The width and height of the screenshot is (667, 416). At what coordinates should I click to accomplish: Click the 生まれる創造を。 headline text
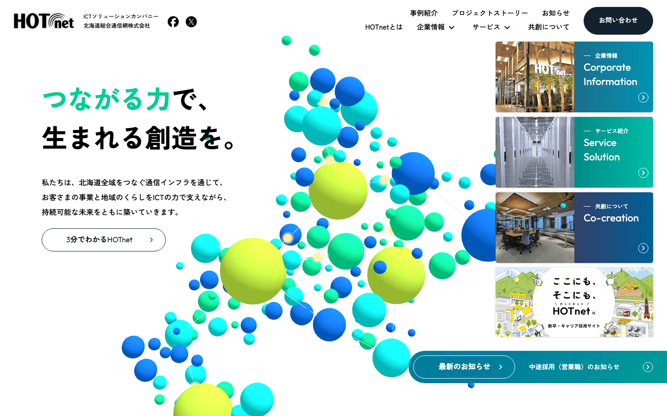[140, 138]
